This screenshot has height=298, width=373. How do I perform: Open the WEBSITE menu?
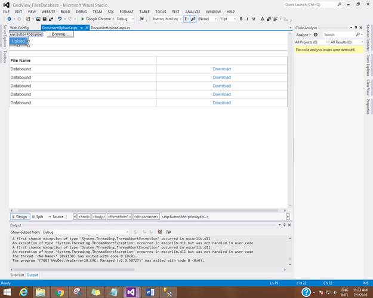(x=48, y=12)
